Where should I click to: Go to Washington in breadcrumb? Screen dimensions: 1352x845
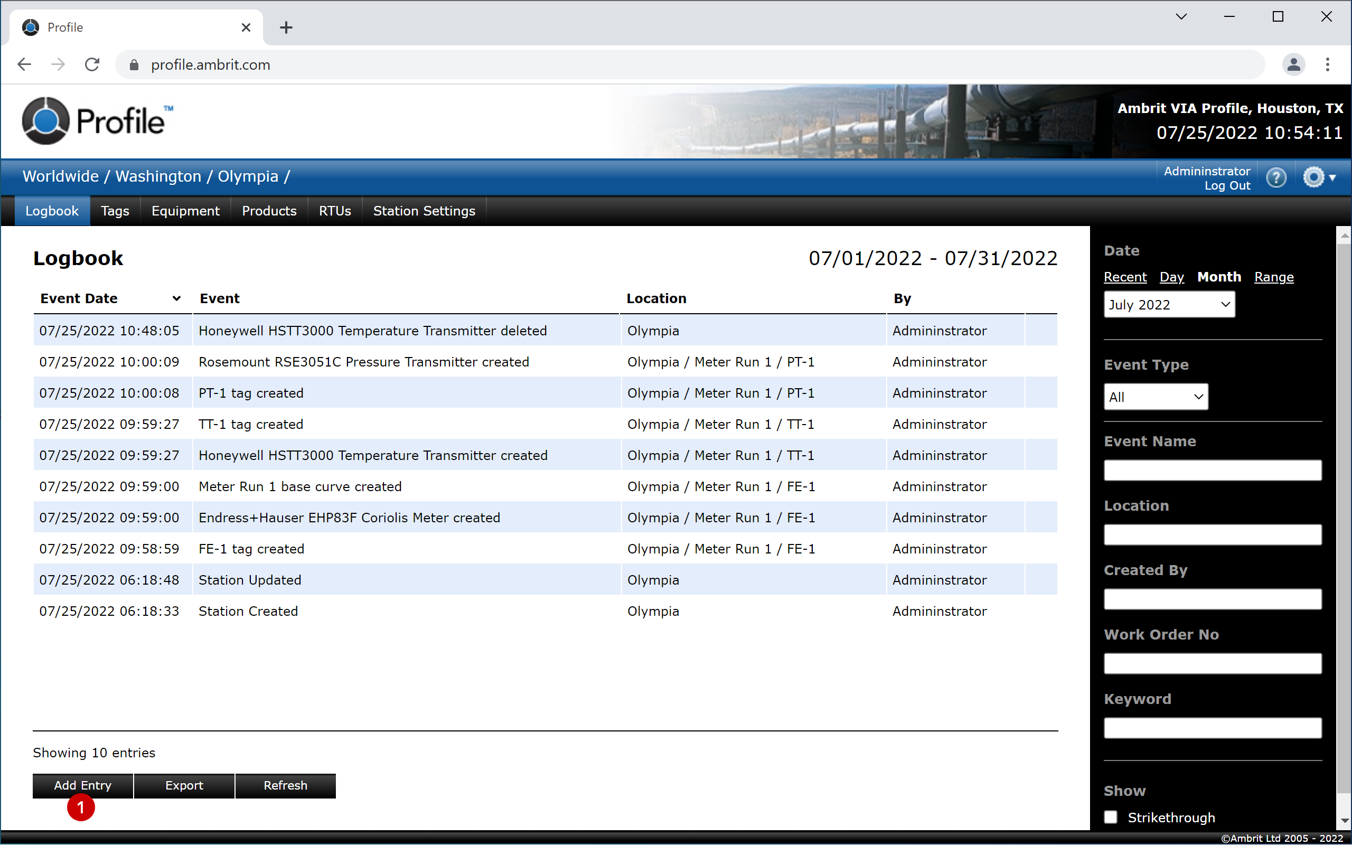pyautogui.click(x=158, y=176)
